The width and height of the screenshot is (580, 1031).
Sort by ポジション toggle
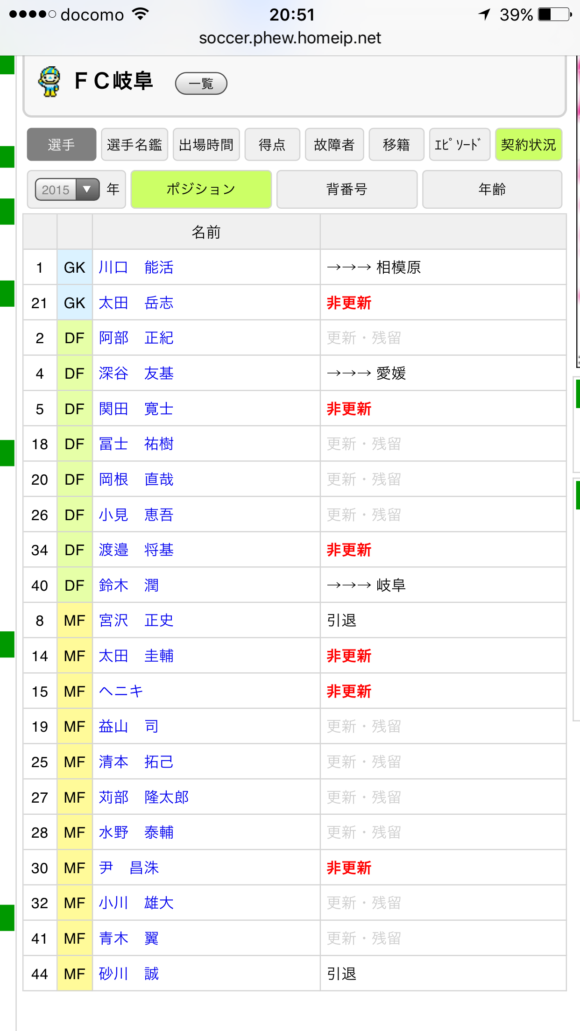(201, 189)
